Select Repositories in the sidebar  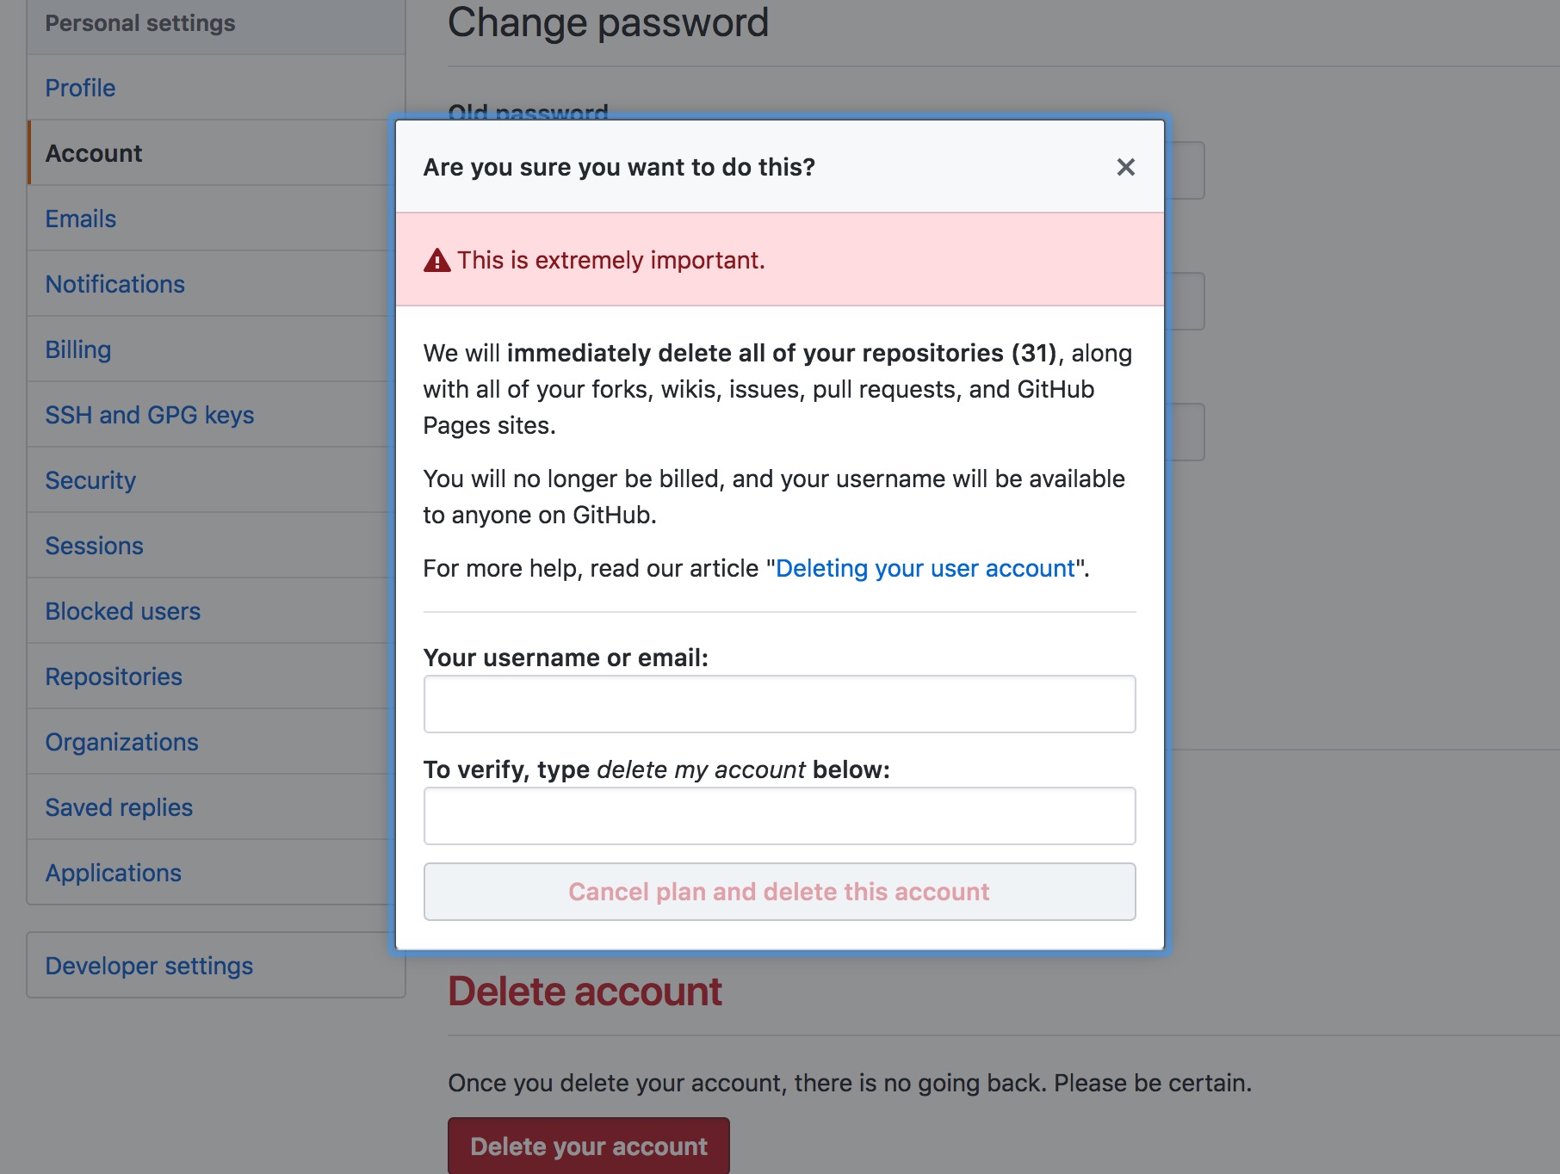(114, 677)
